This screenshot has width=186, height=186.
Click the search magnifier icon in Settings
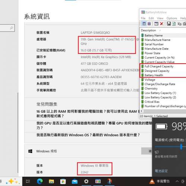(11, 28)
